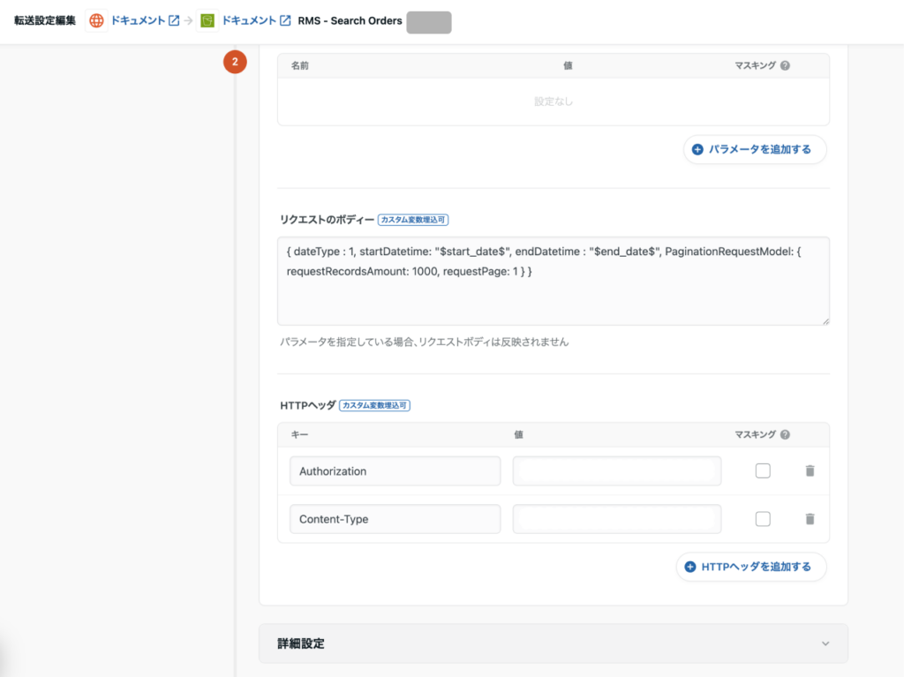Add a new header with HTTPヘッダを追加する
Screen dimensions: 904x677
pos(751,567)
